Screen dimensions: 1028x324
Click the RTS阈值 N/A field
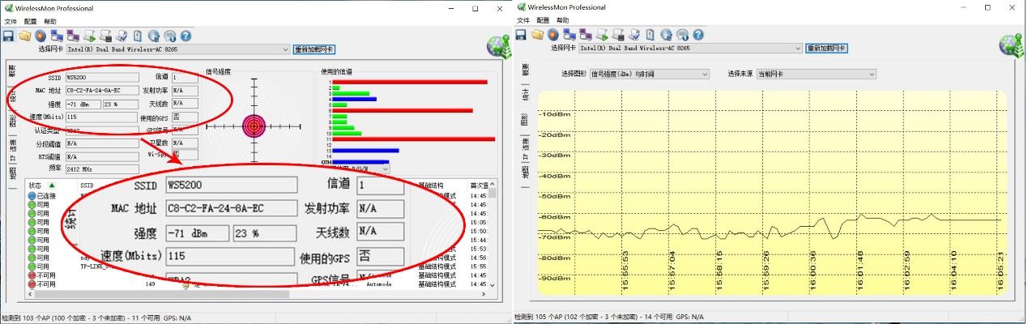tap(101, 156)
